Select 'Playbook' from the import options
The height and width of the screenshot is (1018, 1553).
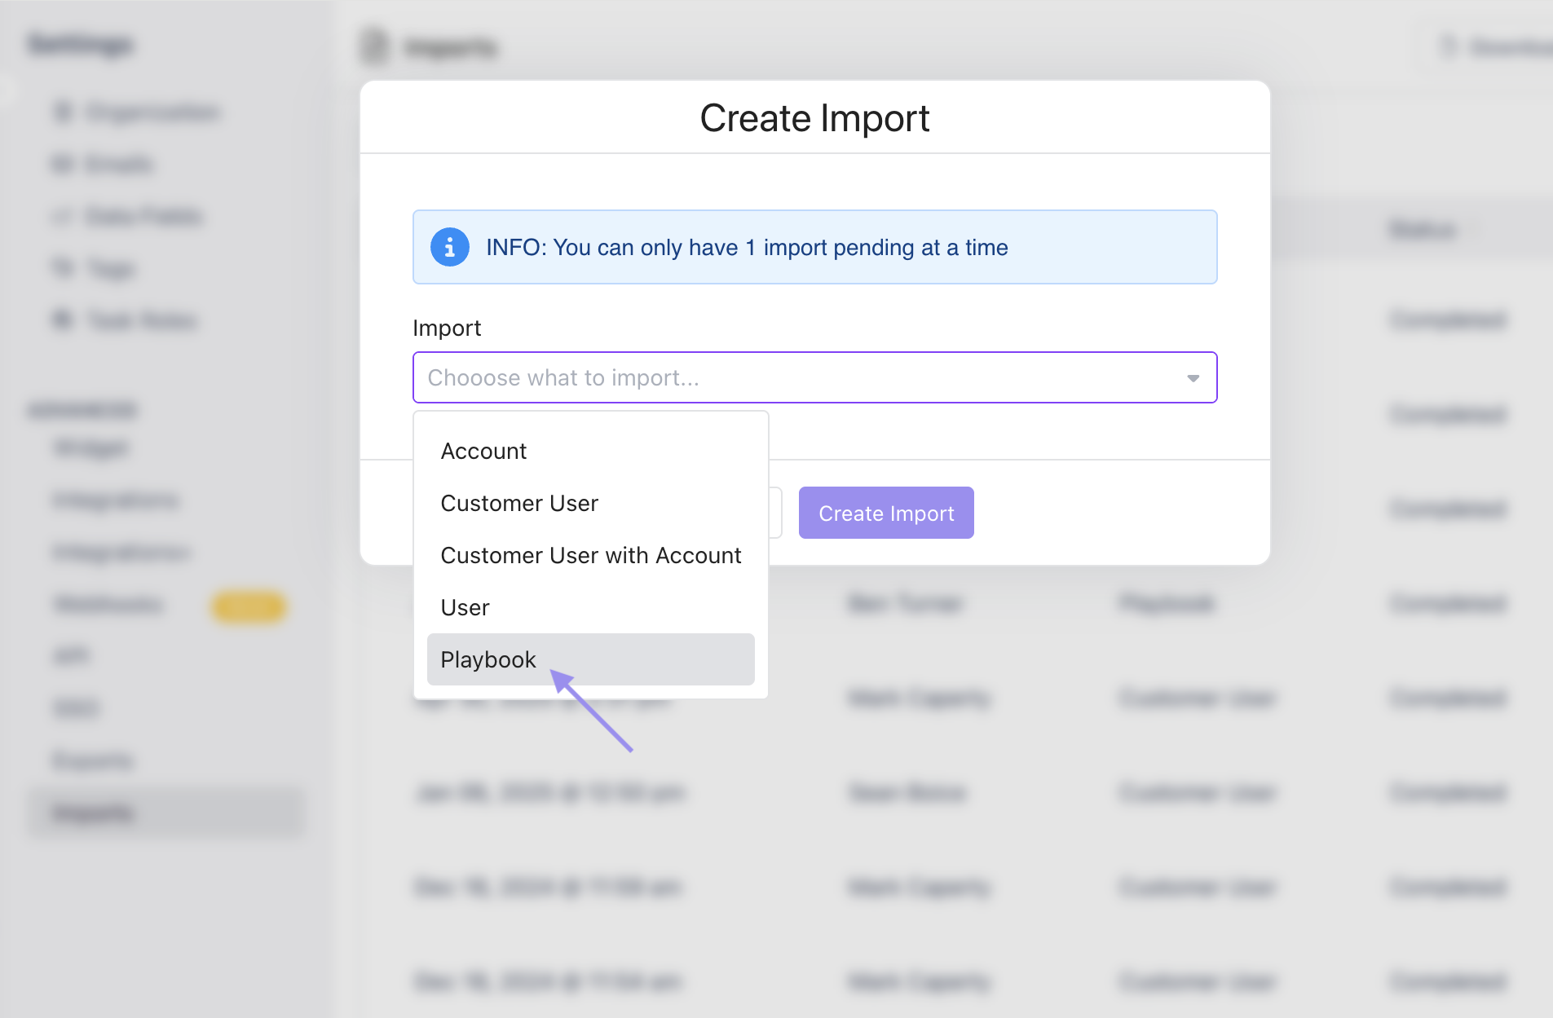[x=488, y=659]
